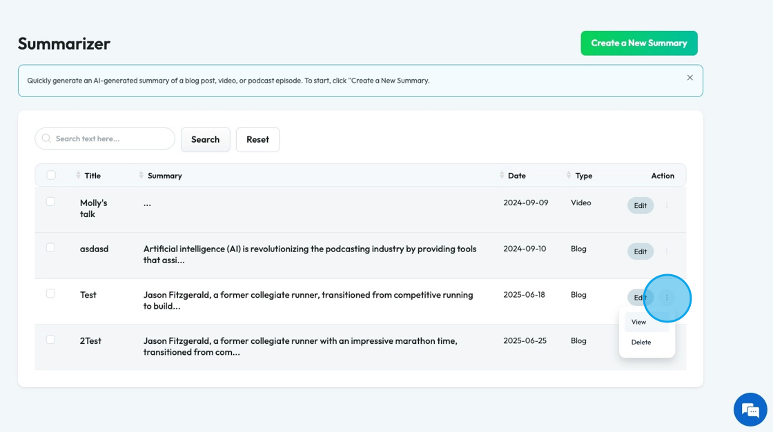Toggle three-dot menu for Test row

667,298
